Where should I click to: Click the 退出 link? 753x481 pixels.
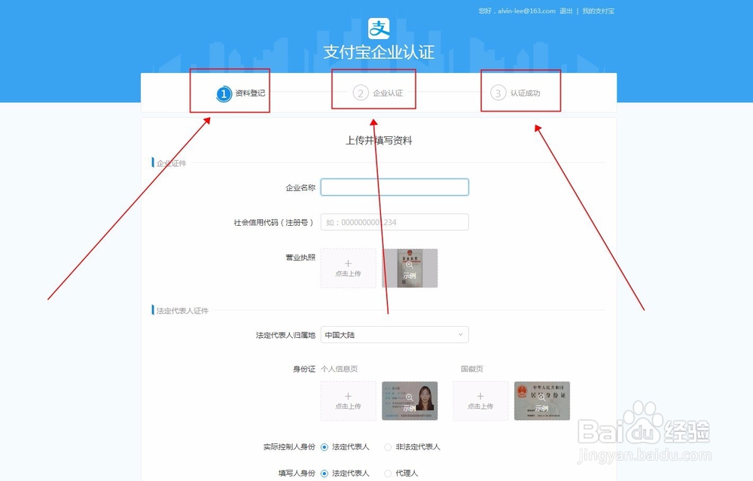click(x=566, y=11)
